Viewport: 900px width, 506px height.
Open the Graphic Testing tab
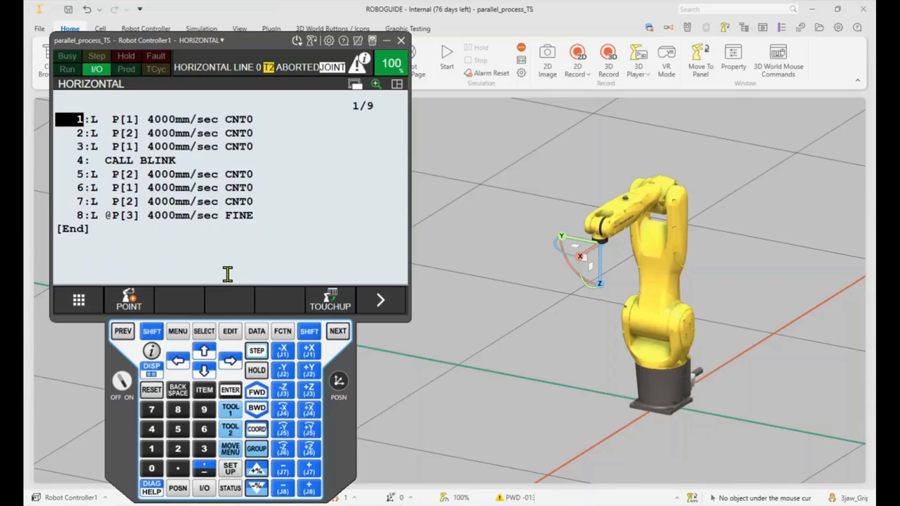(x=408, y=29)
